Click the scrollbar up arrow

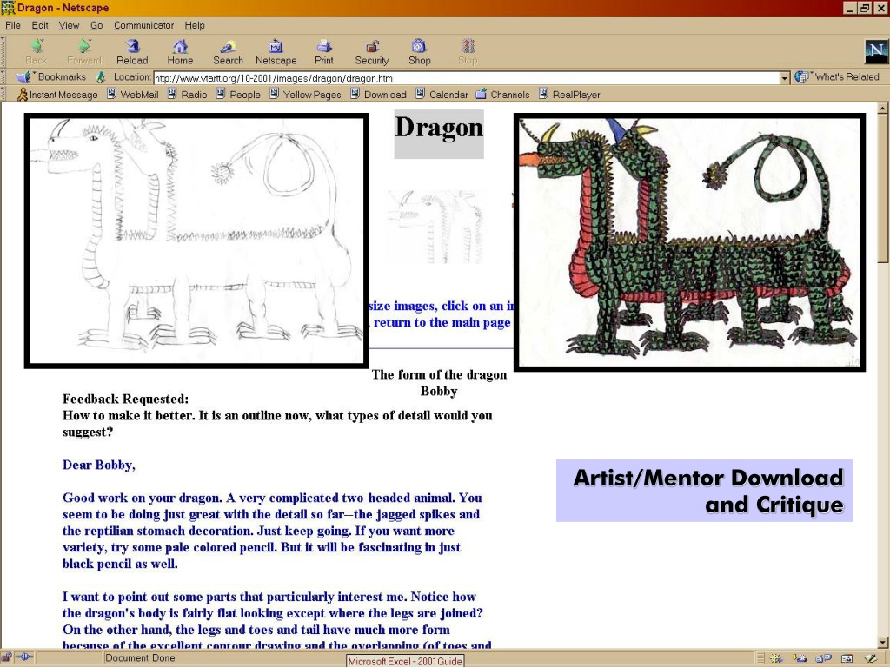pos(883,109)
